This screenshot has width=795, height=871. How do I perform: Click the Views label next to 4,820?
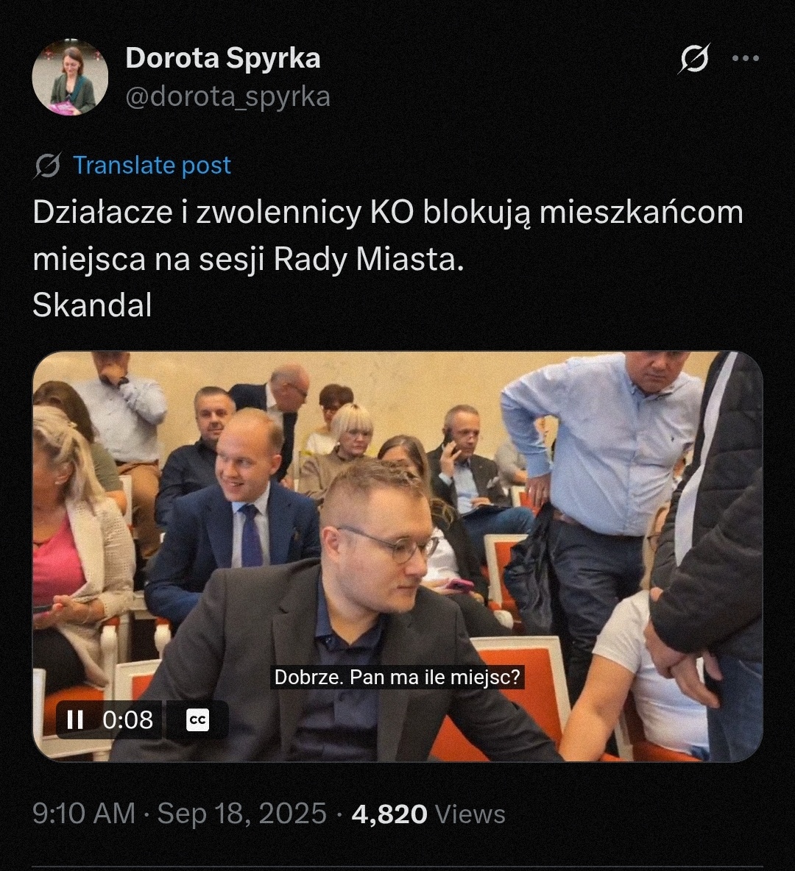click(470, 814)
